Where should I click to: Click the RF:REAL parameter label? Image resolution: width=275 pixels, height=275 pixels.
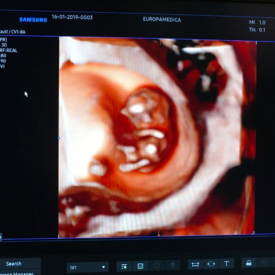pos(9,51)
